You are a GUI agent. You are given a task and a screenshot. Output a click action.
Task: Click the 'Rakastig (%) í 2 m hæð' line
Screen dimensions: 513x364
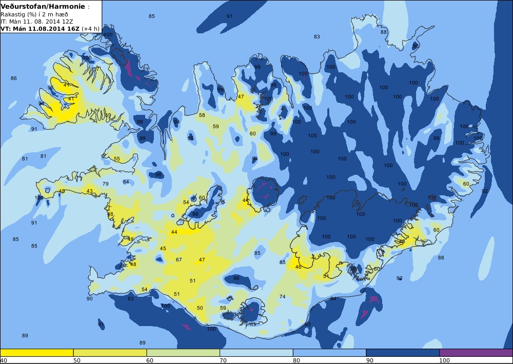(x=34, y=14)
